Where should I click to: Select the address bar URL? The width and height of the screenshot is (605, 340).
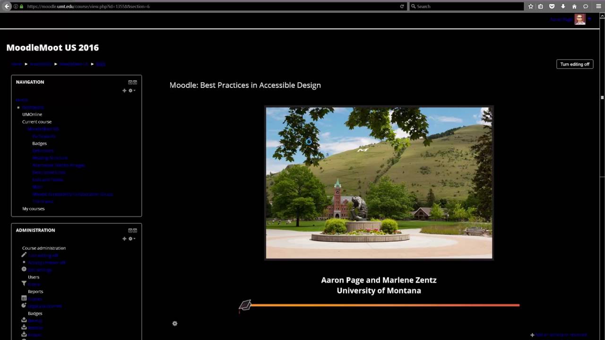[88, 6]
